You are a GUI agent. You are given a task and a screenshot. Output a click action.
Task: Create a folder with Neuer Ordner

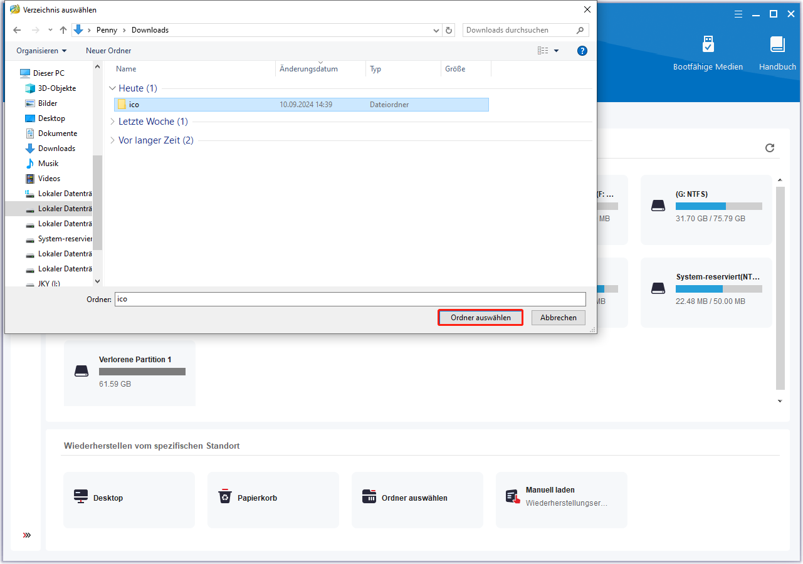[x=108, y=51]
